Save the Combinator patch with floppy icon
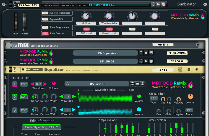 (x=163, y=4)
